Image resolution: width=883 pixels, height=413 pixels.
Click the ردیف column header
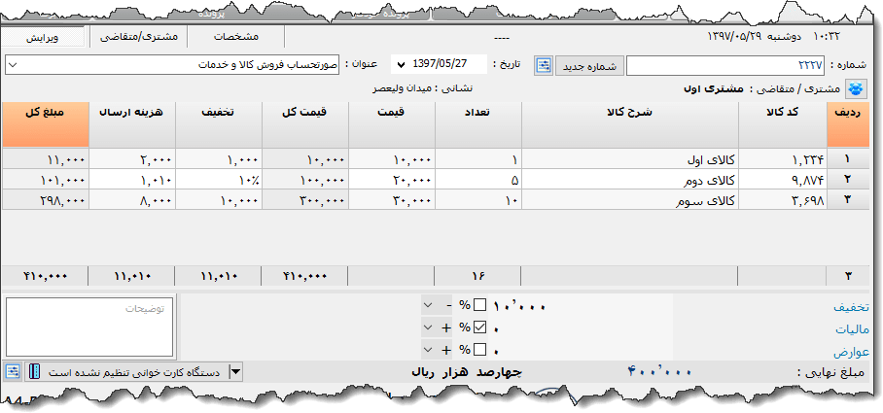[x=847, y=124]
